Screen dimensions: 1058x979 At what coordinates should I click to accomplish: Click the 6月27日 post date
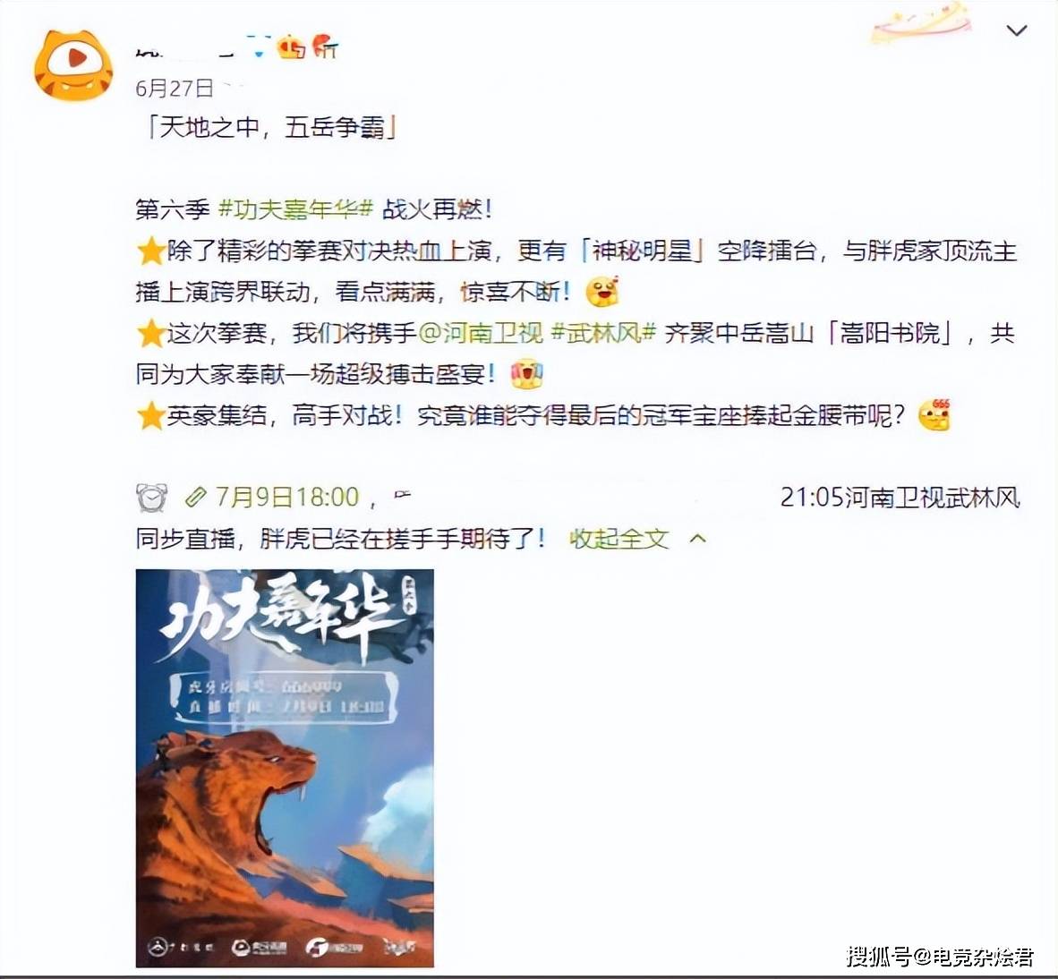pyautogui.click(x=175, y=89)
